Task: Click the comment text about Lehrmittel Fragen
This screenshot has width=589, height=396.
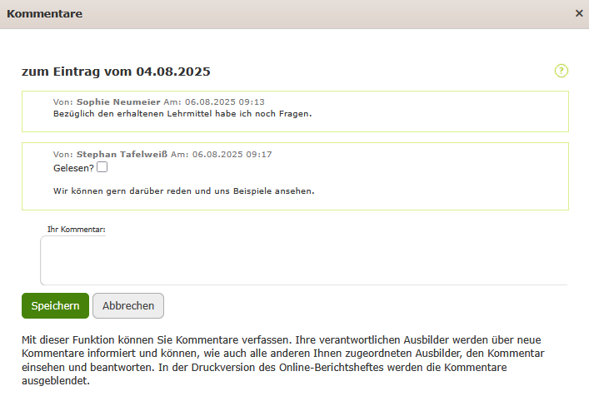Action: coord(182,114)
